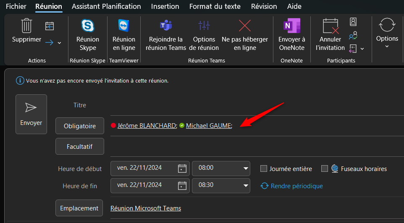Click Annuler l'invitation icon
Image resolution: width=404 pixels, height=223 pixels.
[x=330, y=26]
